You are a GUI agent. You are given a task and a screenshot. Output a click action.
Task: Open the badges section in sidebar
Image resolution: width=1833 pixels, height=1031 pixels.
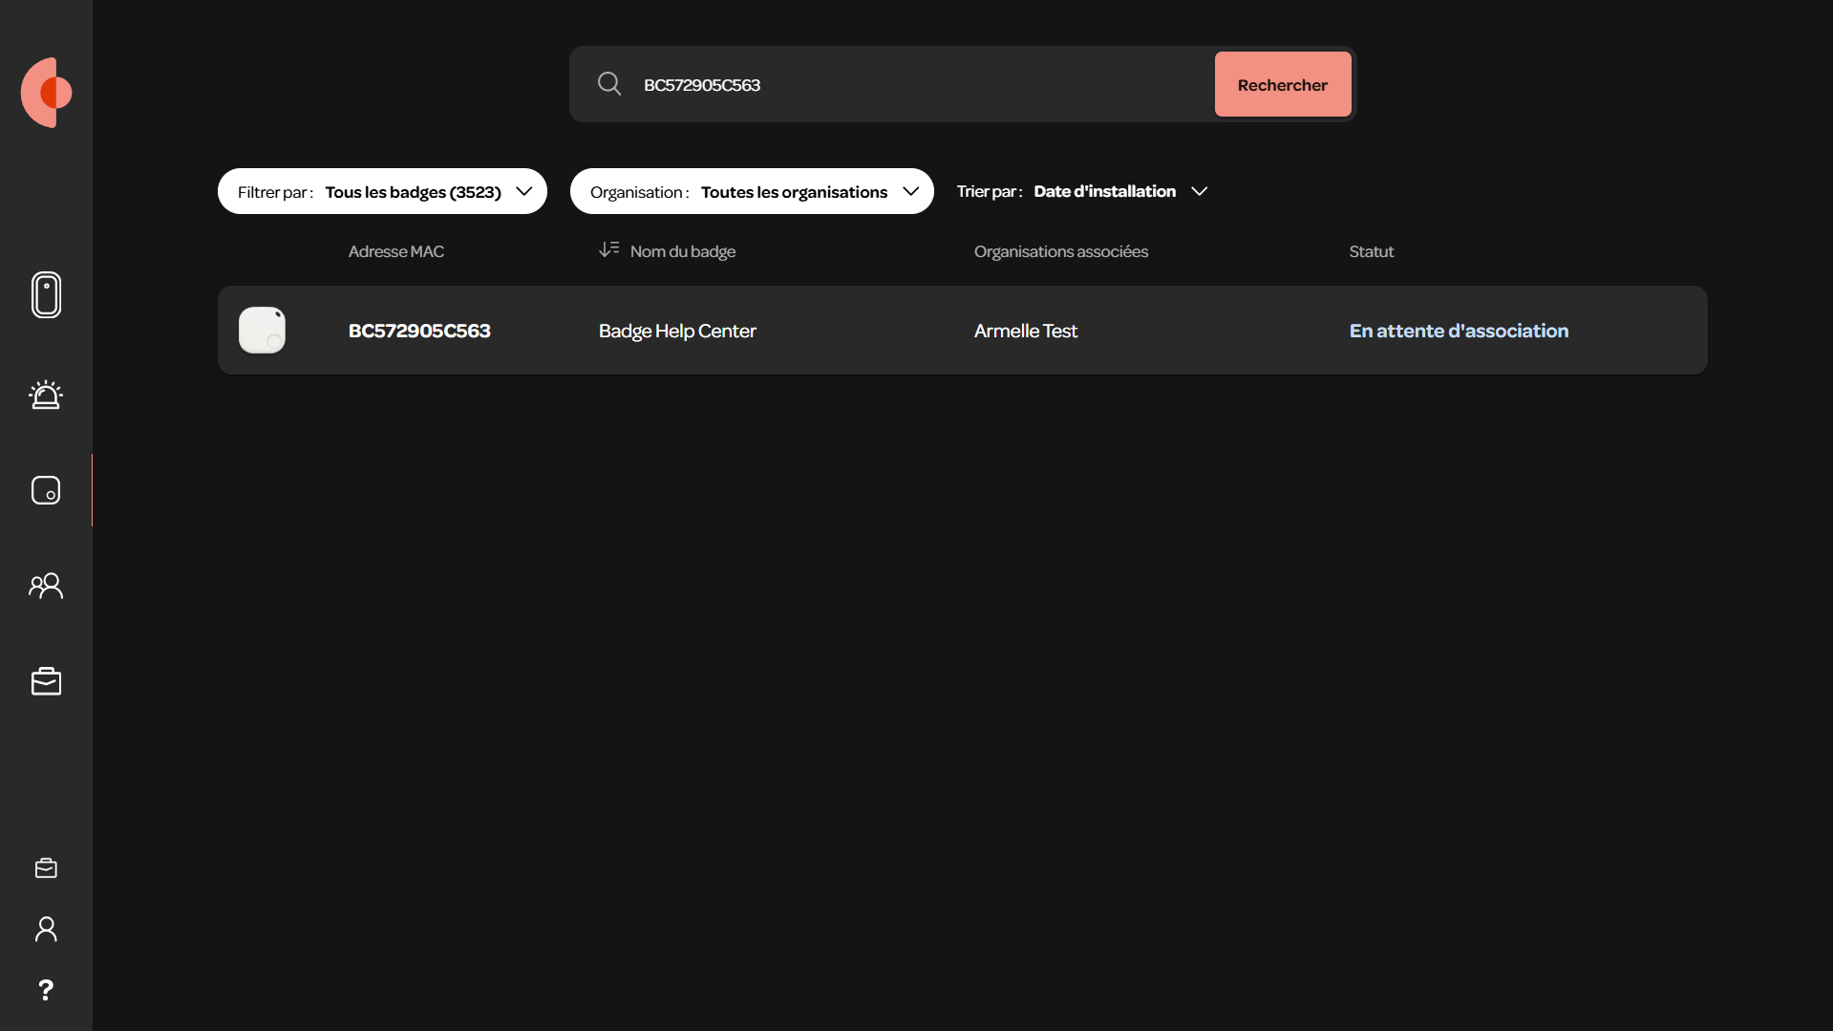(x=46, y=490)
